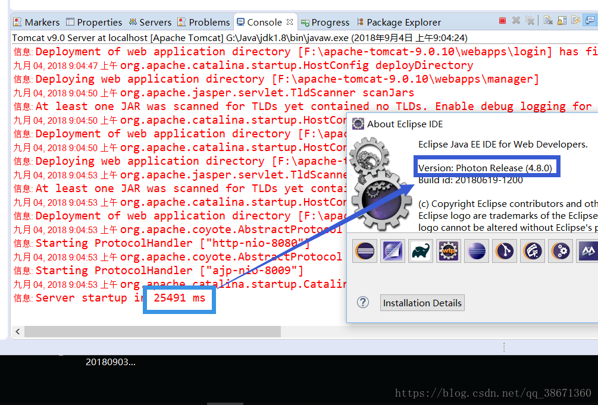Screen dimensions: 598x405
Task: Click the Help question mark icon
Action: point(363,303)
